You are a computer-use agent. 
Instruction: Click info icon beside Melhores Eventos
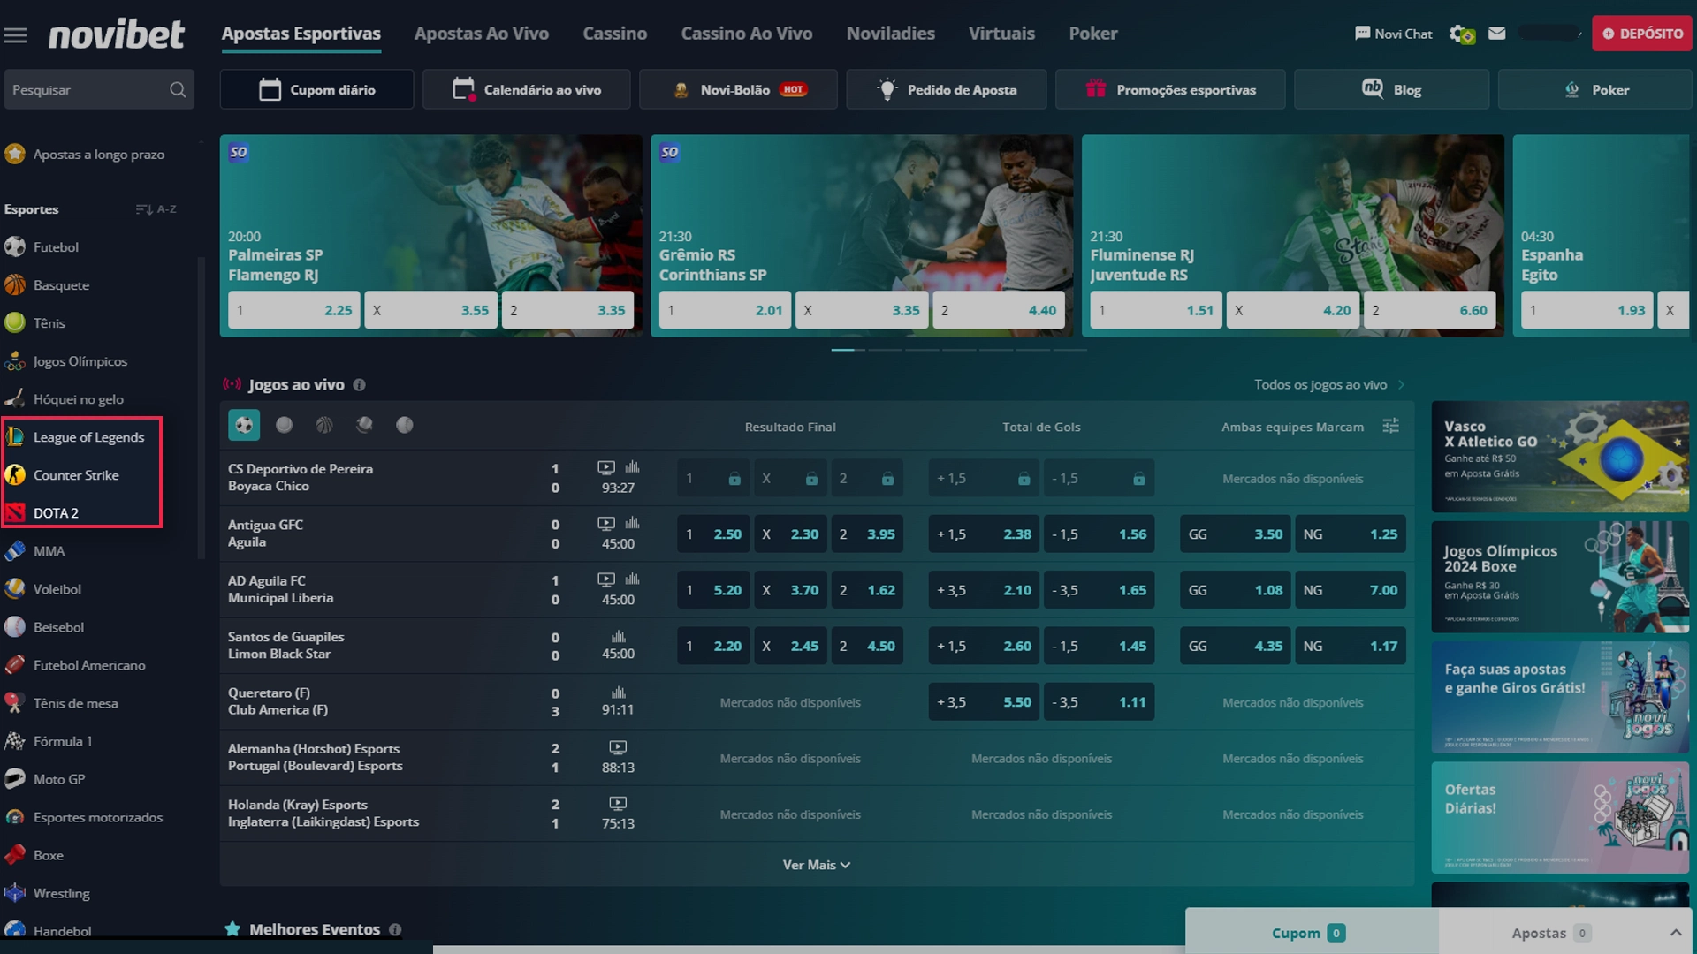click(395, 929)
